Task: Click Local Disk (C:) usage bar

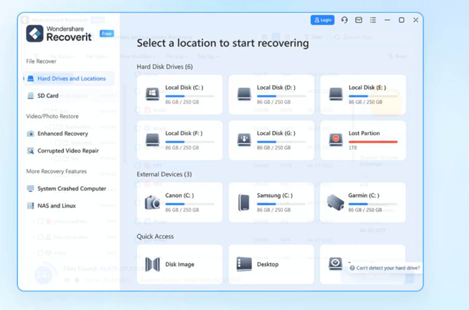Action: coord(189,96)
